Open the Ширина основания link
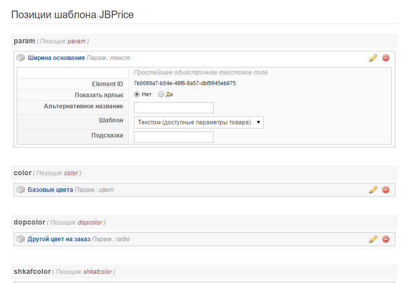The height and width of the screenshot is (284, 411). click(56, 58)
